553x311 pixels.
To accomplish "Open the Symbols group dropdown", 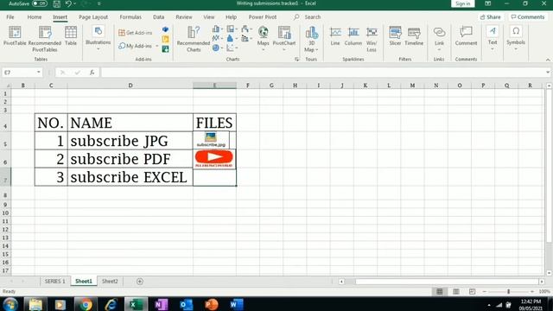I will coord(516,38).
